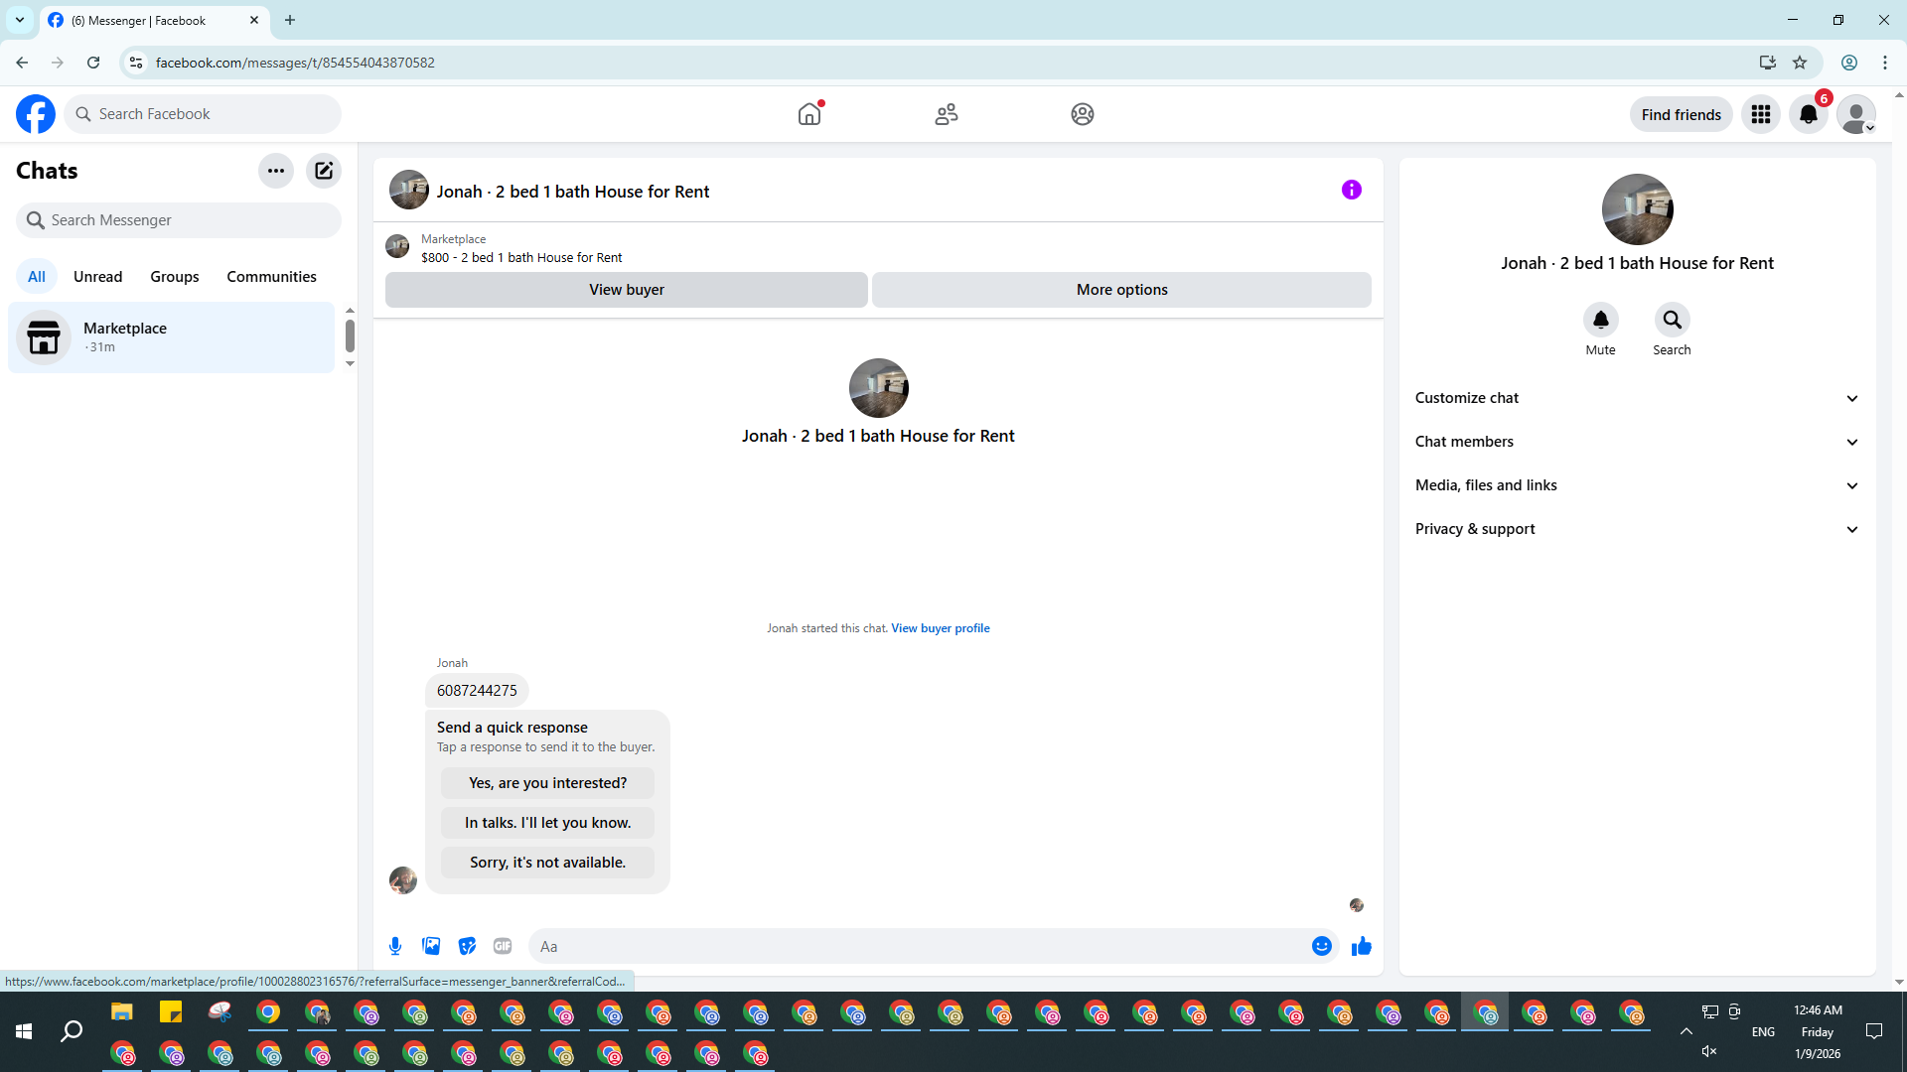Expand Customize chat section
This screenshot has height=1072, width=1907.
coord(1637,398)
